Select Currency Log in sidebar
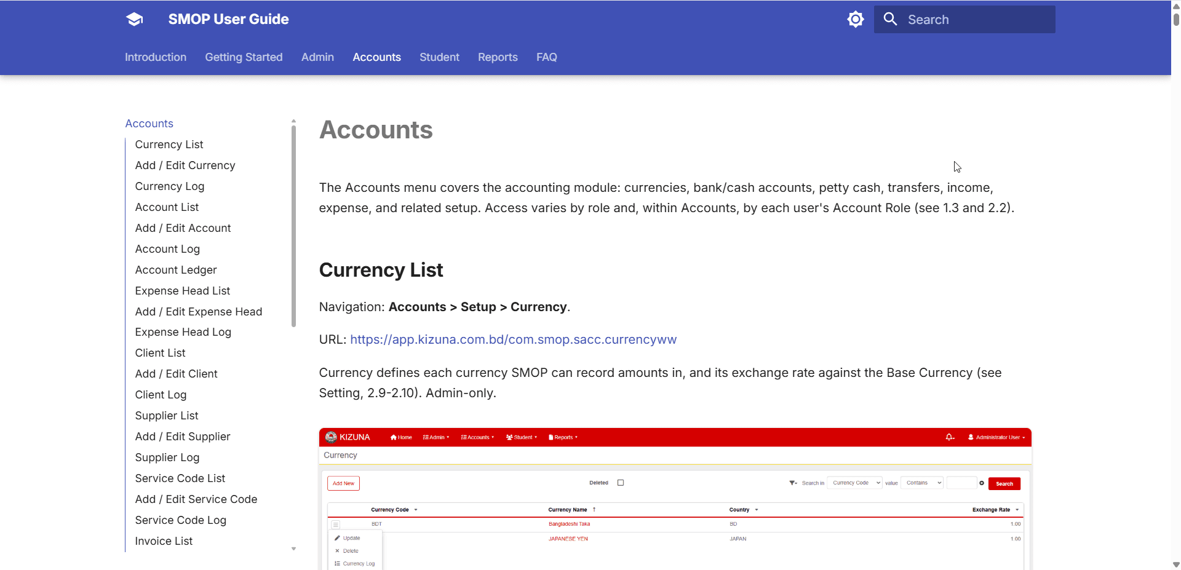Viewport: 1181px width, 570px height. (170, 186)
